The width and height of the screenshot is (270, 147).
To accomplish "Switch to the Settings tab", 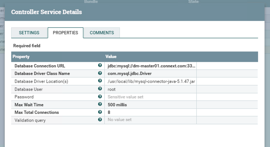I will point(29,33).
